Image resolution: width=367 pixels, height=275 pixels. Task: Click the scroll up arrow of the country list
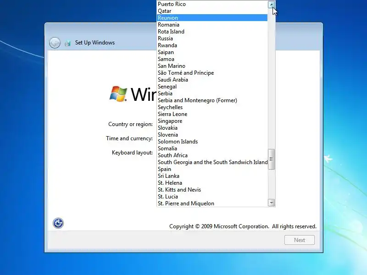pyautogui.click(x=271, y=5)
